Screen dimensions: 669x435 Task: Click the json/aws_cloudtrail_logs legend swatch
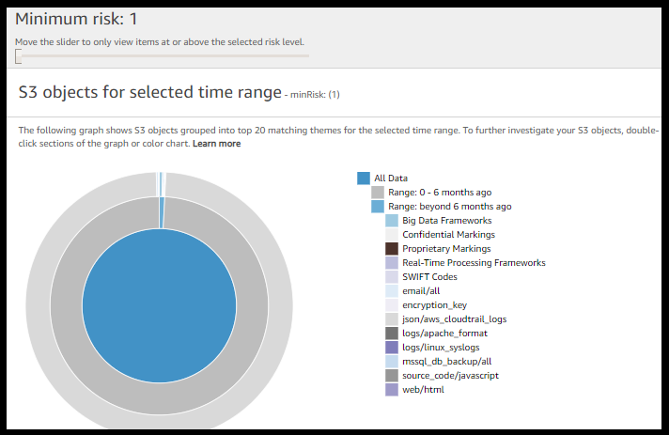[392, 319]
